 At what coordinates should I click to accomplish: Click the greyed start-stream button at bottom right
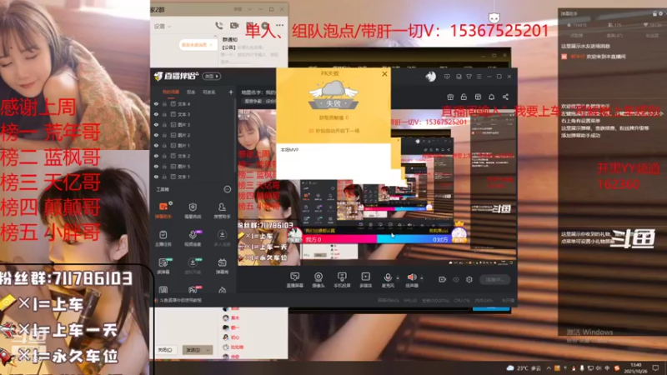pyautogui.click(x=495, y=280)
